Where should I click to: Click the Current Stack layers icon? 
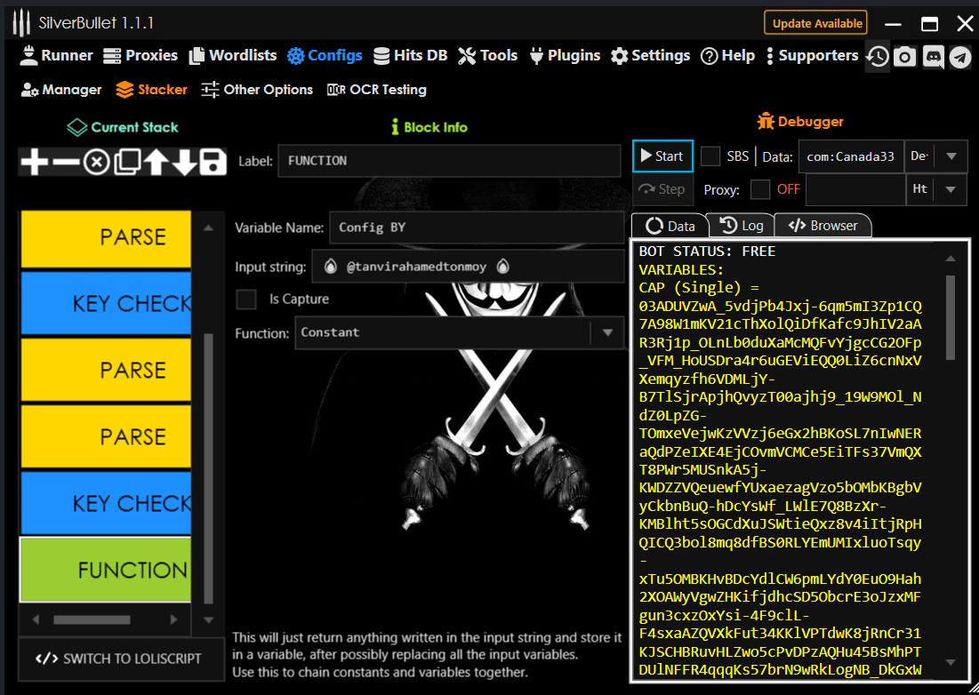(x=76, y=127)
